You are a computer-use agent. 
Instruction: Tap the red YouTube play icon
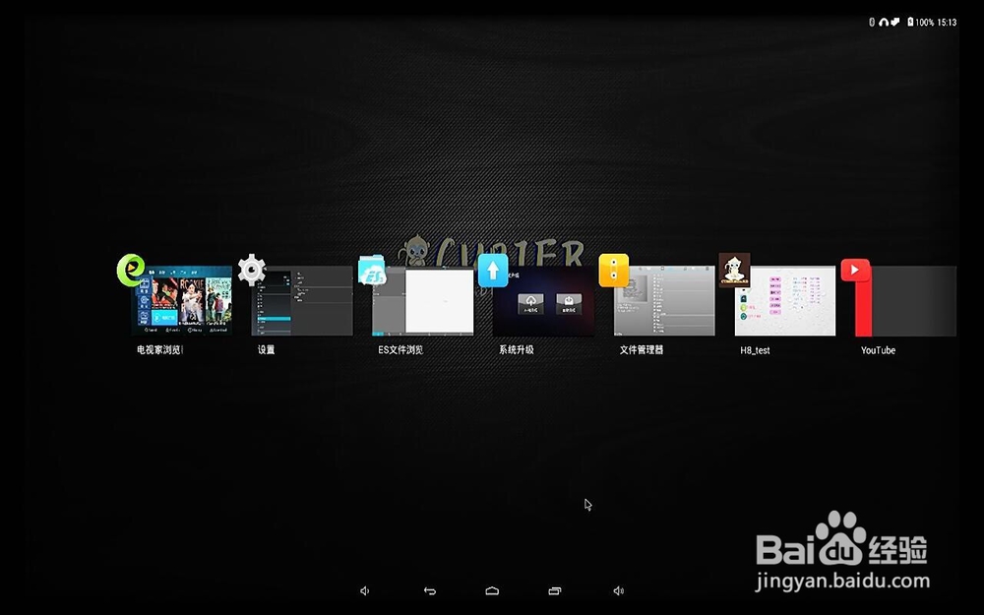(855, 271)
